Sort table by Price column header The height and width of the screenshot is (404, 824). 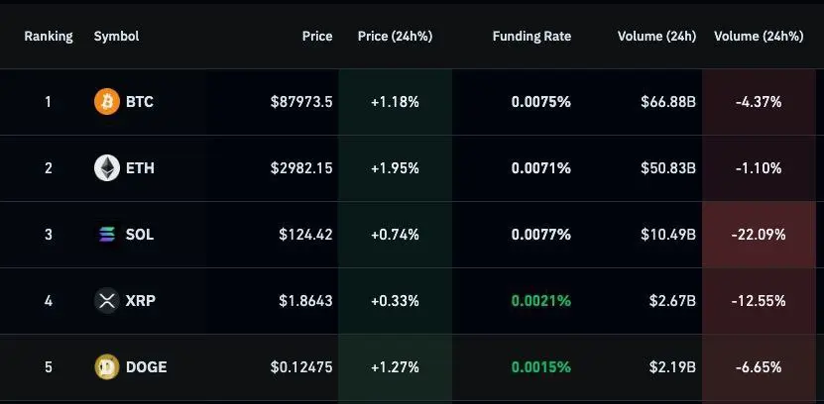point(317,37)
